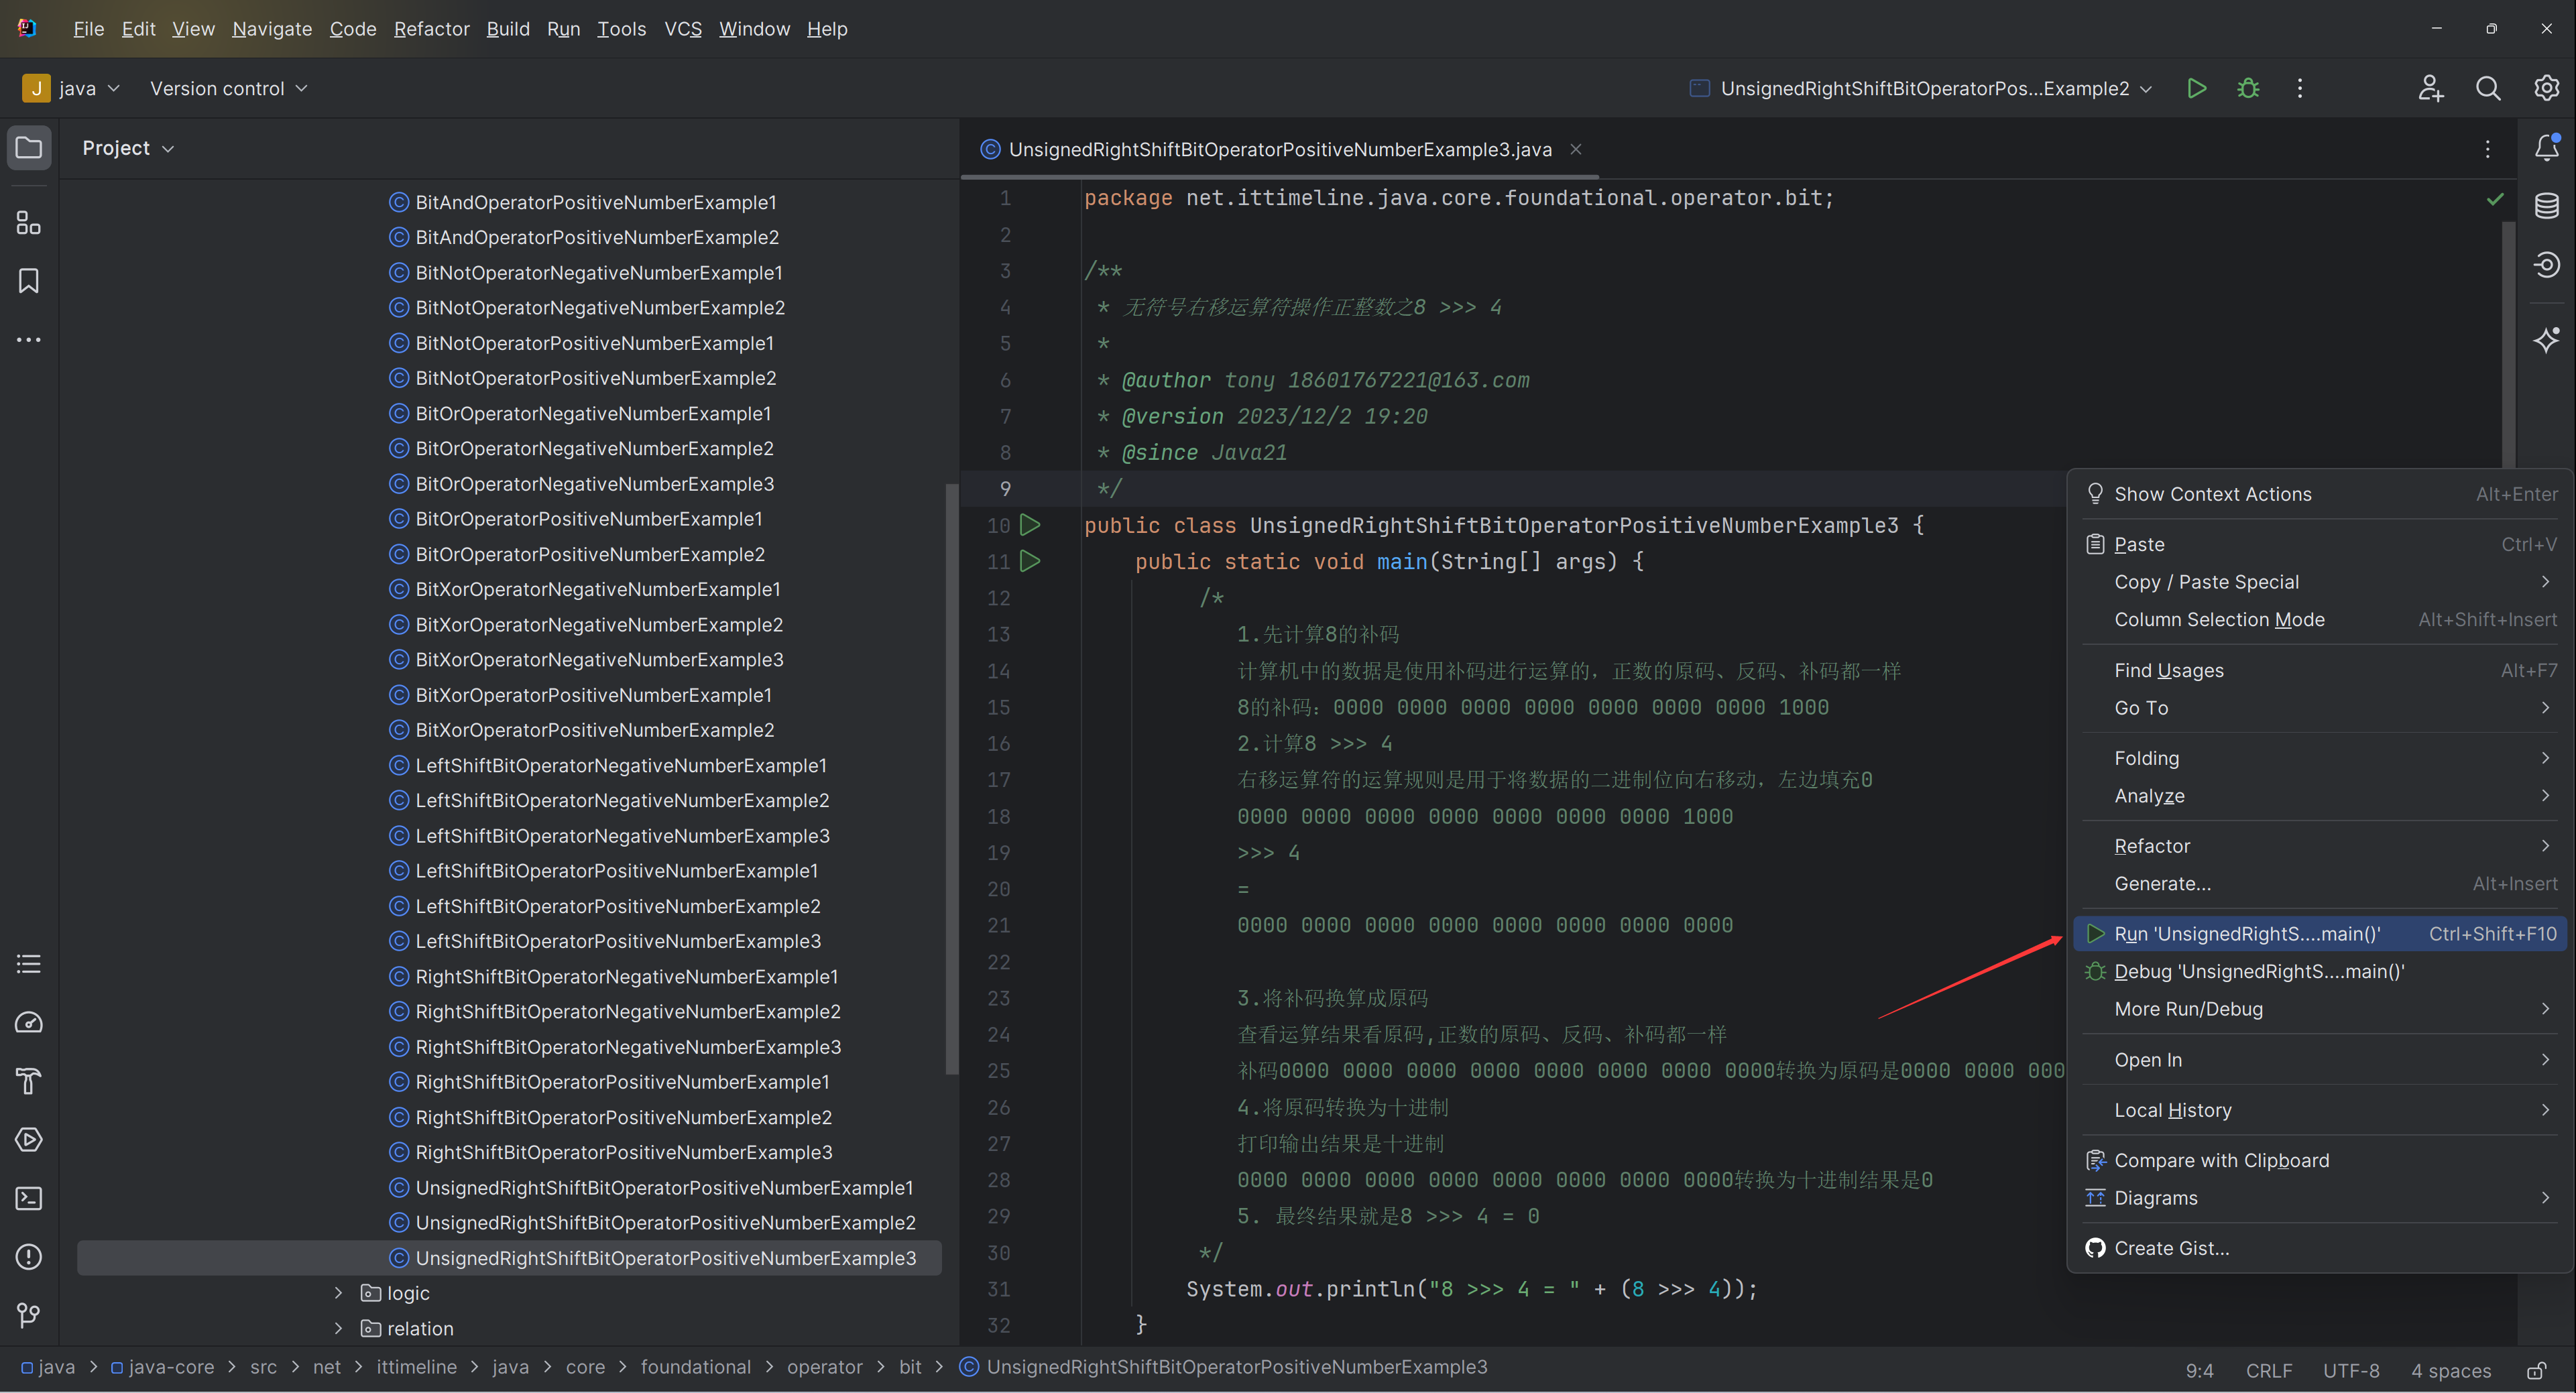Click the 4 spaces indent status widget

pyautogui.click(x=2450, y=1370)
